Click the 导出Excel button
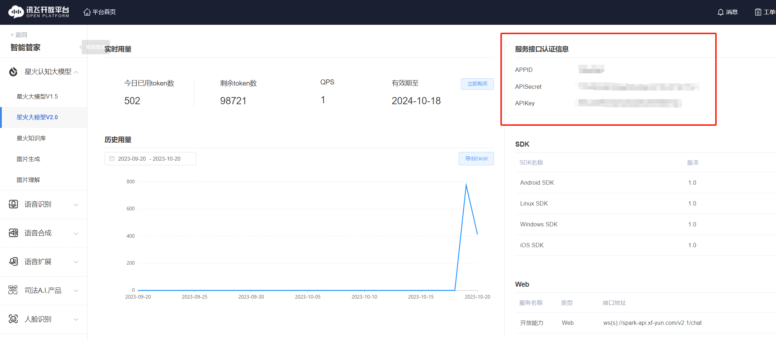 [476, 158]
